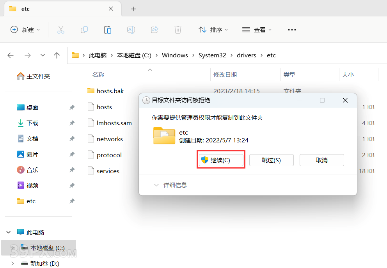This screenshot has height=268, width=387.
Task: Click Windows in the breadcrumb path
Action: click(175, 55)
